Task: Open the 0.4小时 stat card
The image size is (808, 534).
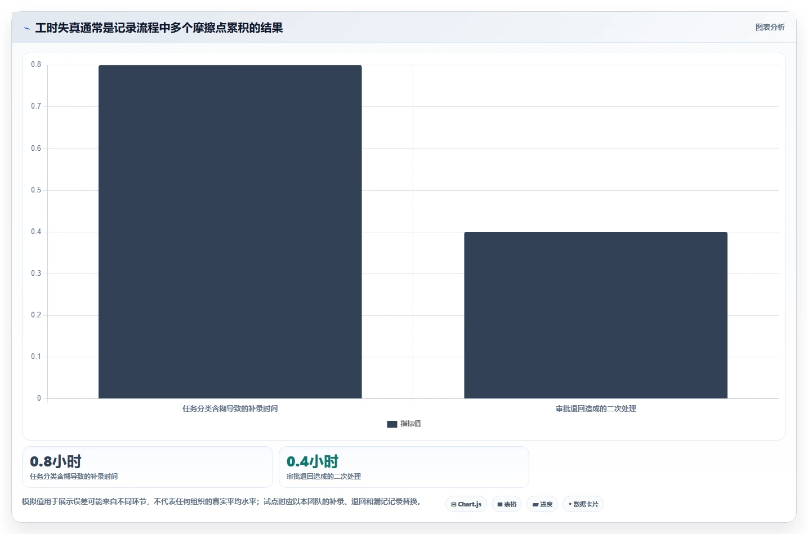Action: tap(404, 467)
